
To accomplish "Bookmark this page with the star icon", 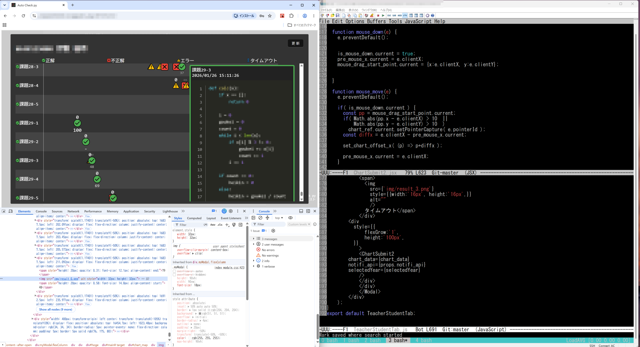I will tap(270, 16).
